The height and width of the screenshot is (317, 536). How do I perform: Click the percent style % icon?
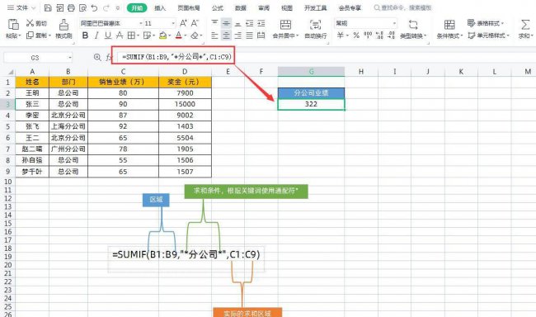pos(356,35)
